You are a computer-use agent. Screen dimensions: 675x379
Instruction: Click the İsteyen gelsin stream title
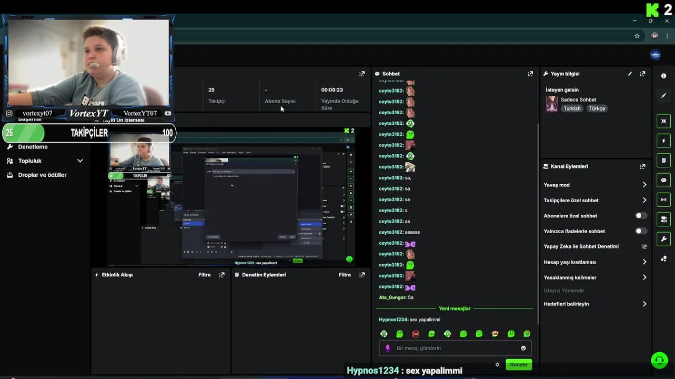tap(562, 90)
